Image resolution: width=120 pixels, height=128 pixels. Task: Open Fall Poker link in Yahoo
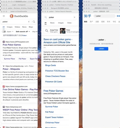click(x=50, y=112)
